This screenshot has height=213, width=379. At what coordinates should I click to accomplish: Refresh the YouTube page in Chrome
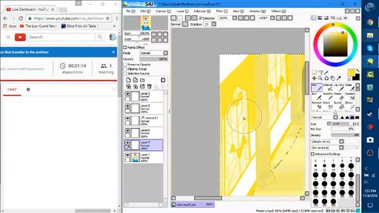click(21, 18)
